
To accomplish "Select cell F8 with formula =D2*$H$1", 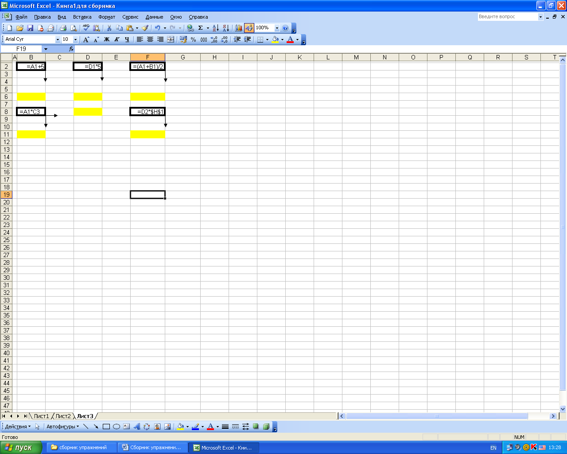I will (x=148, y=112).
